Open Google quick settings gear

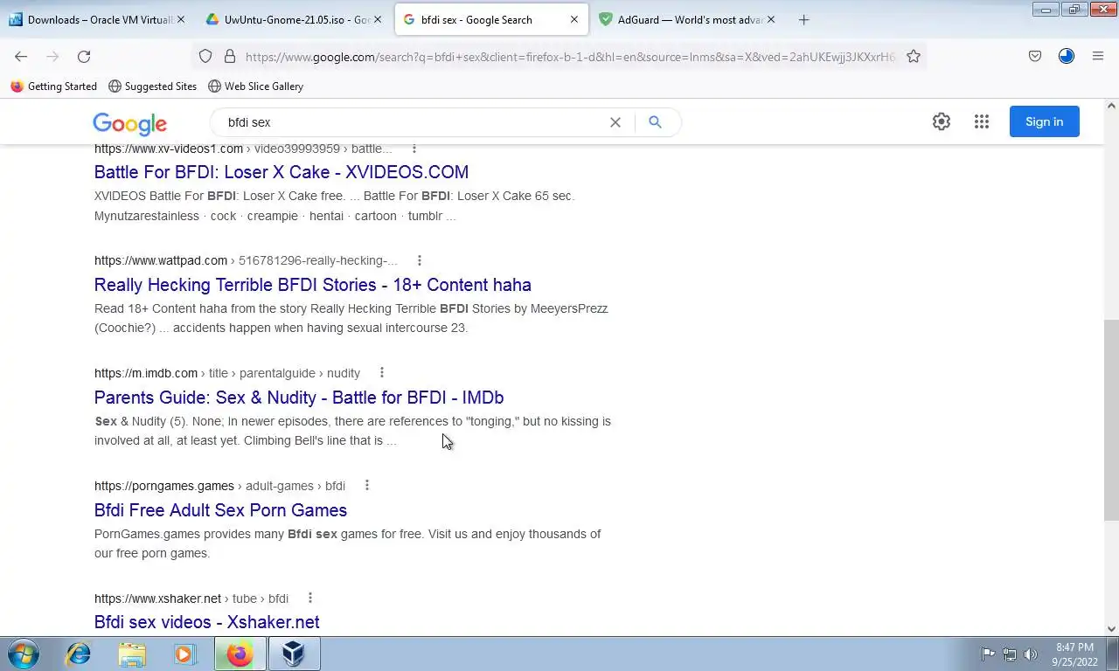[x=942, y=122]
